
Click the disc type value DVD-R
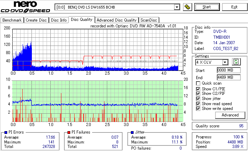click(x=220, y=32)
